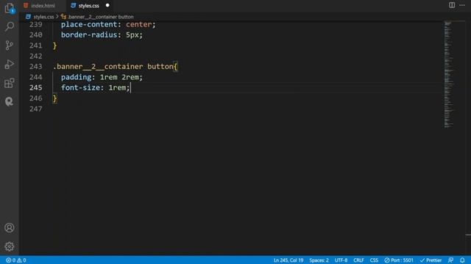Select the styles.css tab

pos(89,6)
